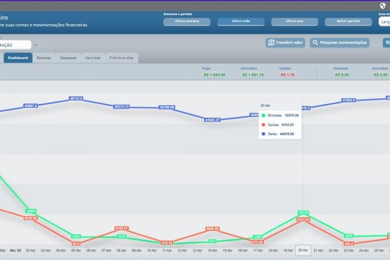This screenshot has height=260, width=390.
Task: Click the red saídas point 8103.01
Action: click(303, 220)
